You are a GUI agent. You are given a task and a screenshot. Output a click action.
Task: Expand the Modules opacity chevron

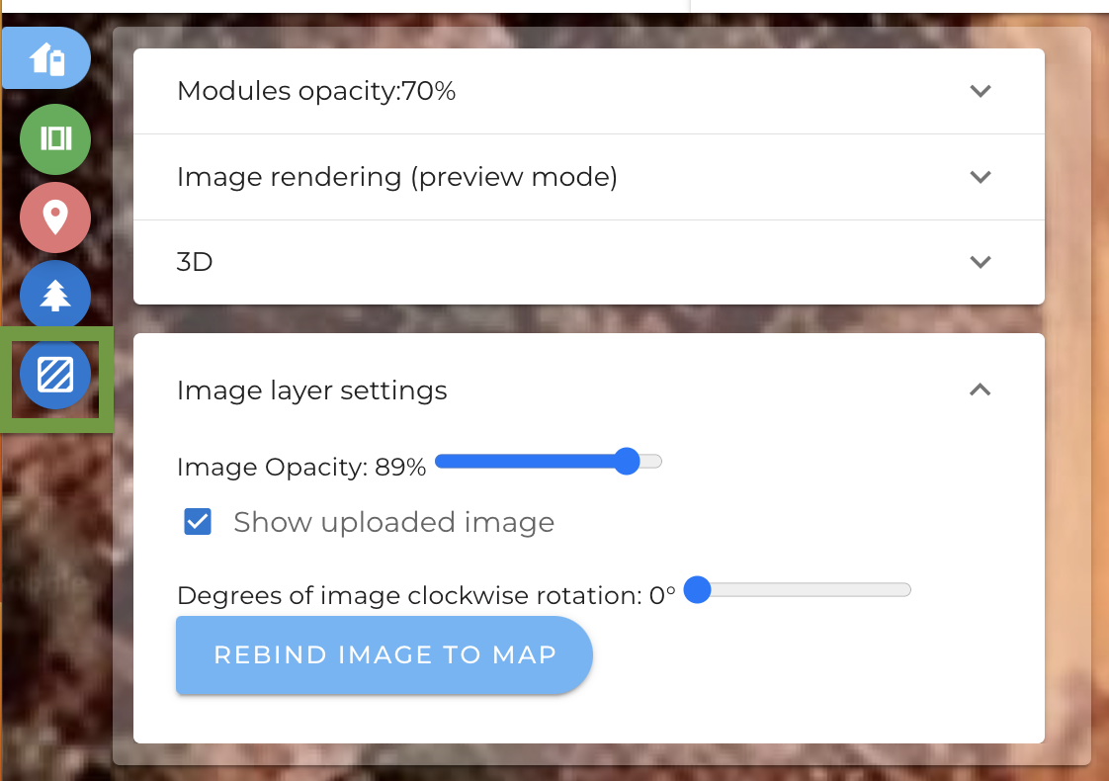981,91
